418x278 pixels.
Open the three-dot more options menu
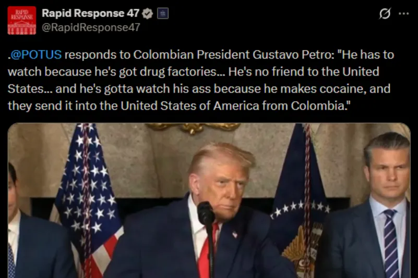[x=403, y=14]
